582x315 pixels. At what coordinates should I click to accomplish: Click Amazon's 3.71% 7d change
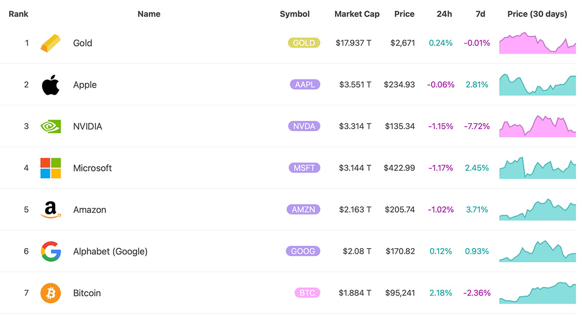(x=477, y=210)
